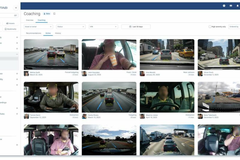The image size is (240, 160).
Task: Click the Beta badge next to Coaching
Action: 47,14
